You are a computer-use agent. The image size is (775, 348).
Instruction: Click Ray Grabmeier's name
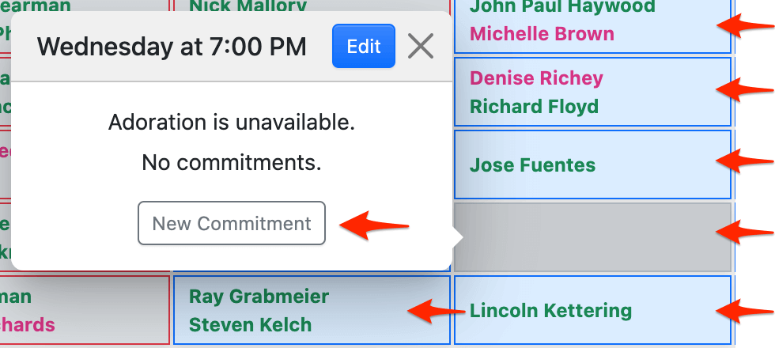pos(259,297)
